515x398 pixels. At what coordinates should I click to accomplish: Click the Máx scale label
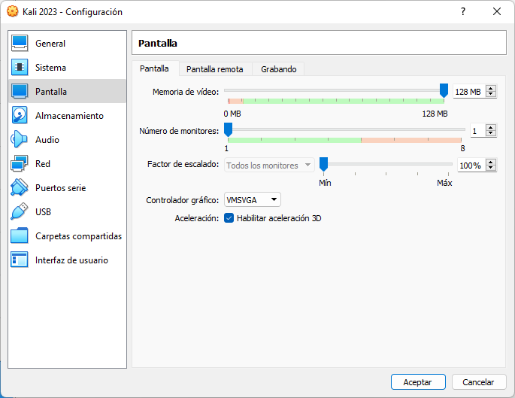(444, 183)
